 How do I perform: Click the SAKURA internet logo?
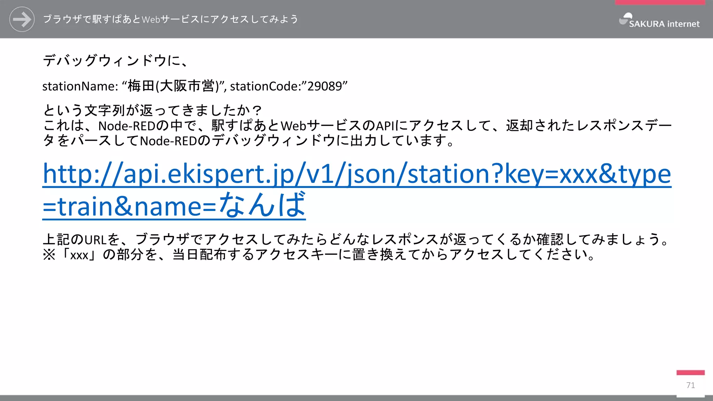tap(659, 21)
